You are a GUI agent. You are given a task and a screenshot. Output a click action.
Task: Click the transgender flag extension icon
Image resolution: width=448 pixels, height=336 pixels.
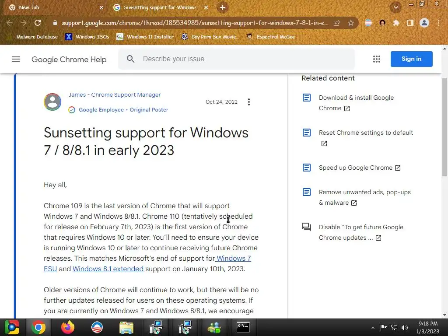pos(368,23)
